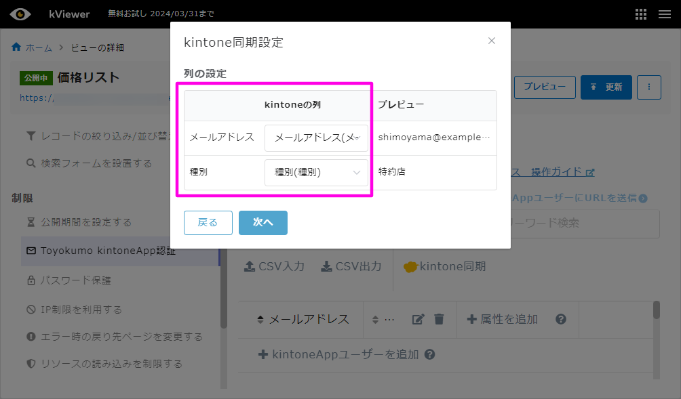Viewport: 681px width, 399px height.
Task: Click the sort arrows of the truncated column
Action: point(375,320)
